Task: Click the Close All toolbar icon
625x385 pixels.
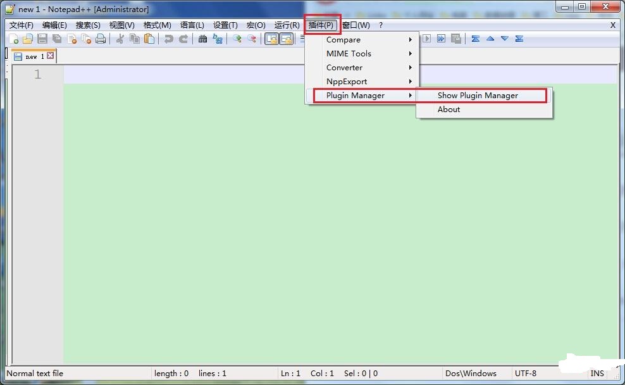Action: (x=86, y=39)
